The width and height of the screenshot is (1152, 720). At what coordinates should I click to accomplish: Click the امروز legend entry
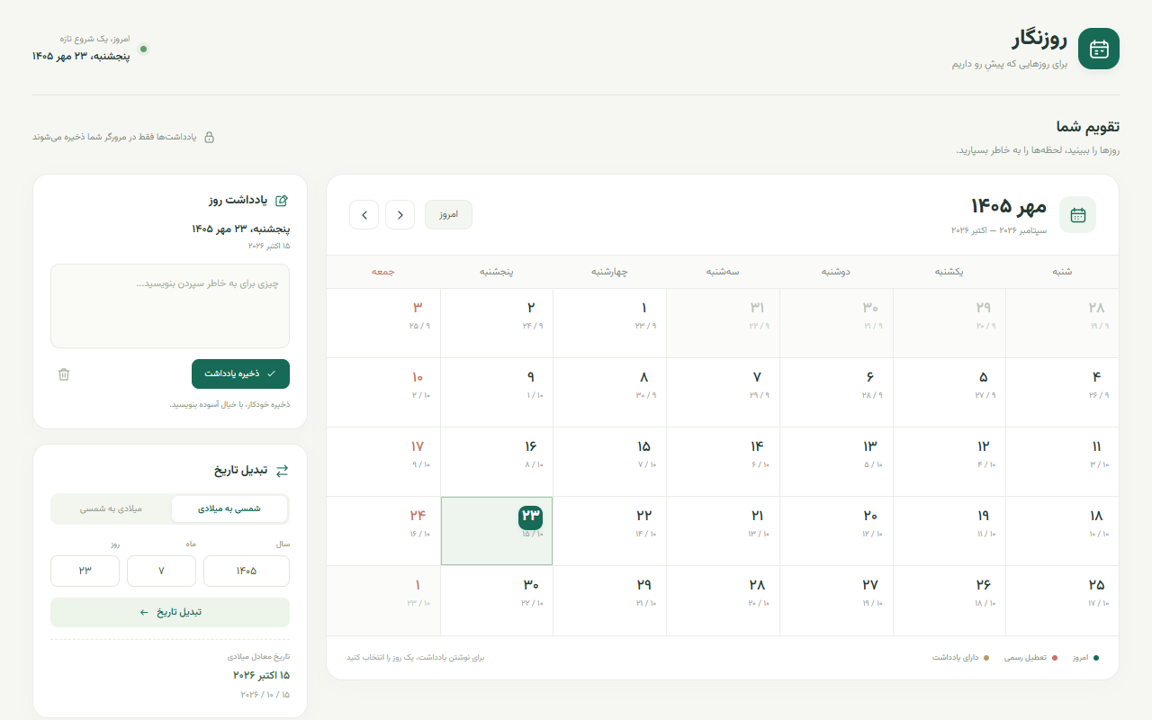click(x=1085, y=658)
